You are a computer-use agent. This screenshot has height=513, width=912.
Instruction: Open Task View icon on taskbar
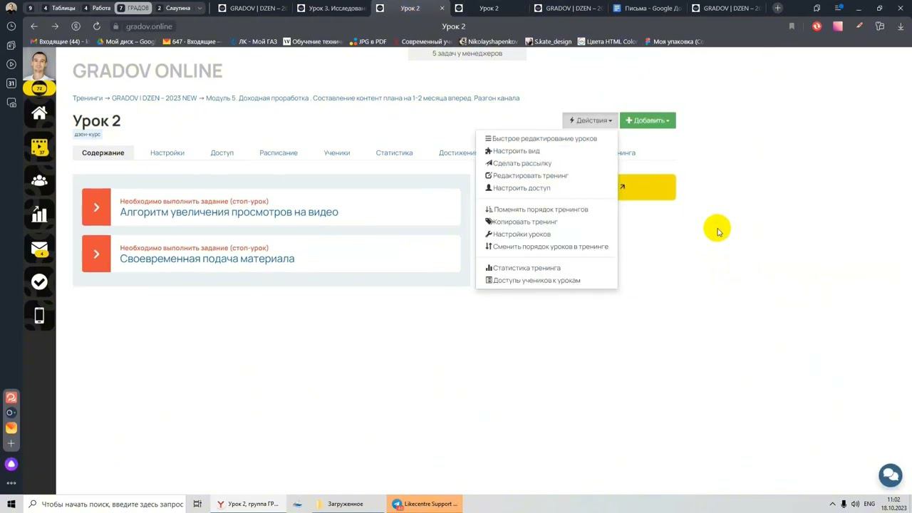tap(197, 504)
